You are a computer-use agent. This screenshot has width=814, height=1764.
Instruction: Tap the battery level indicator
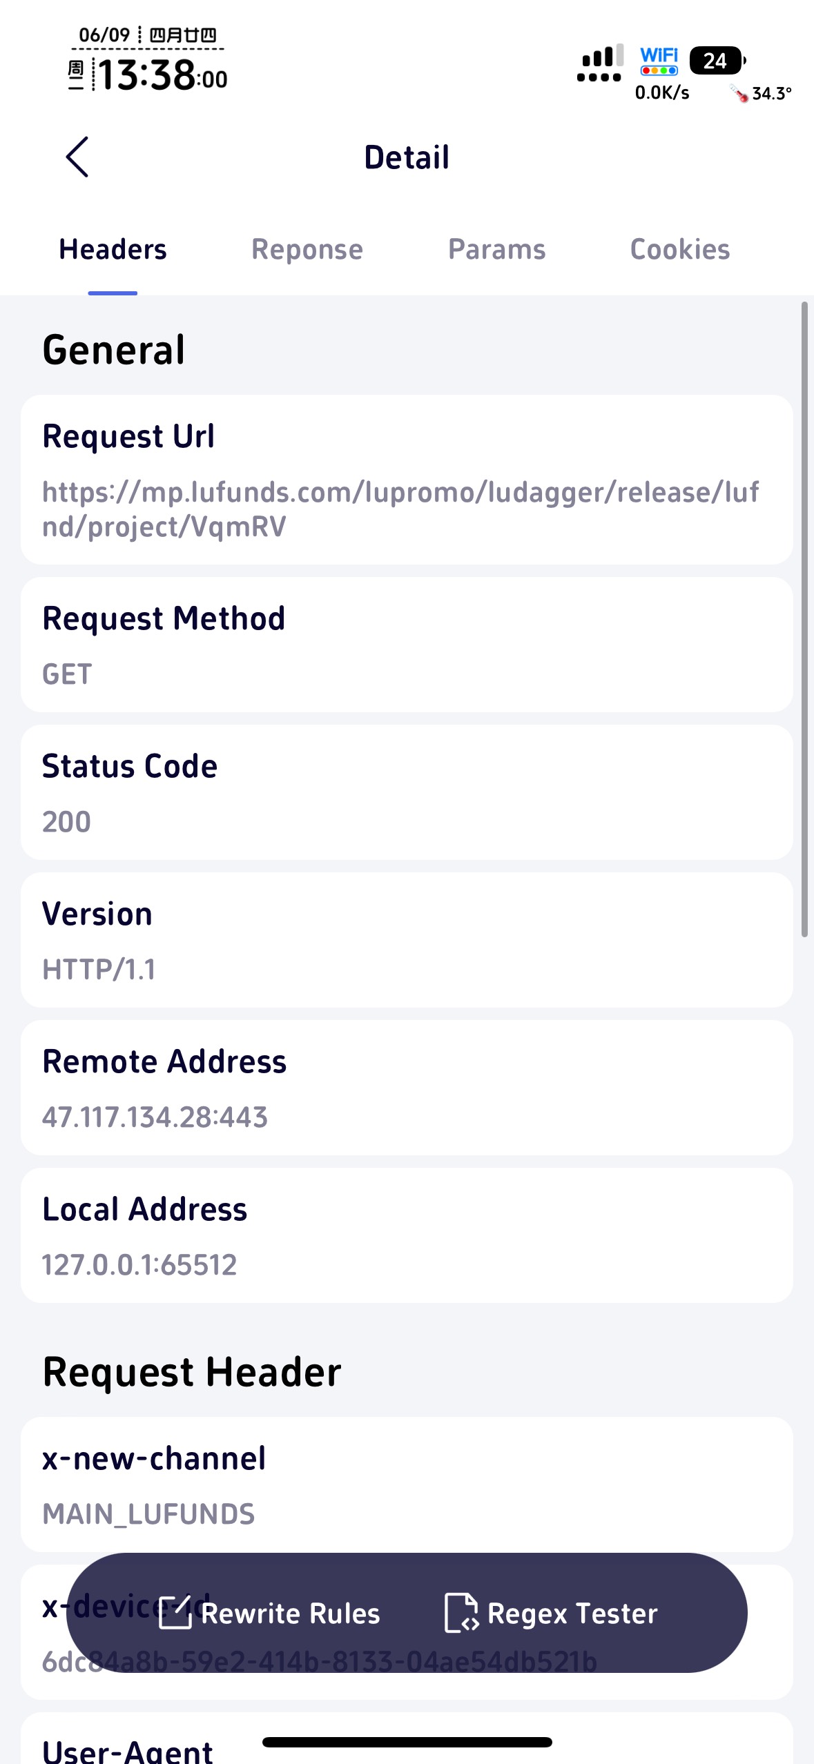(717, 61)
